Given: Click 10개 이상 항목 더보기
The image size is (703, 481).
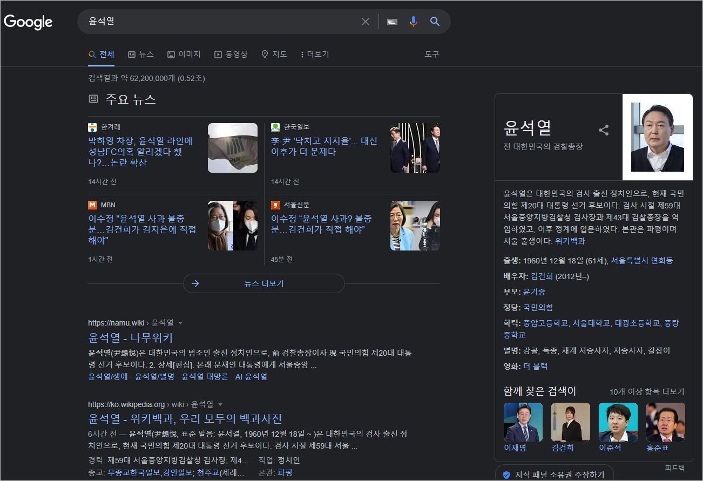Looking at the screenshot, I should 647,392.
